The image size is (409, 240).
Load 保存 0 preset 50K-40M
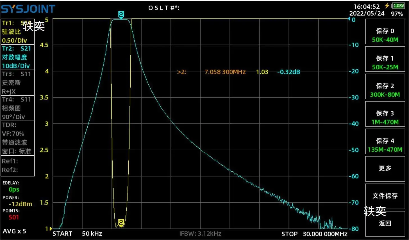(385, 32)
